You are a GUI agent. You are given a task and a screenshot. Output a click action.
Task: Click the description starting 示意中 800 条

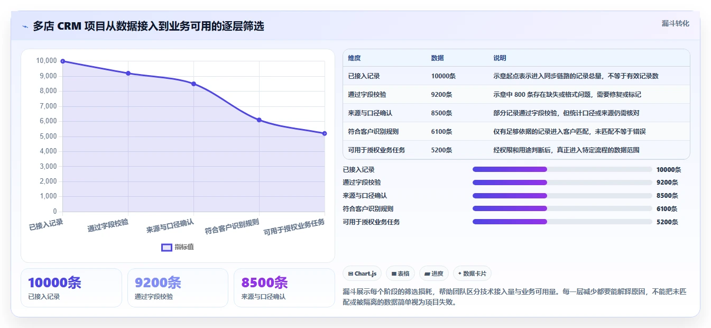567,94
